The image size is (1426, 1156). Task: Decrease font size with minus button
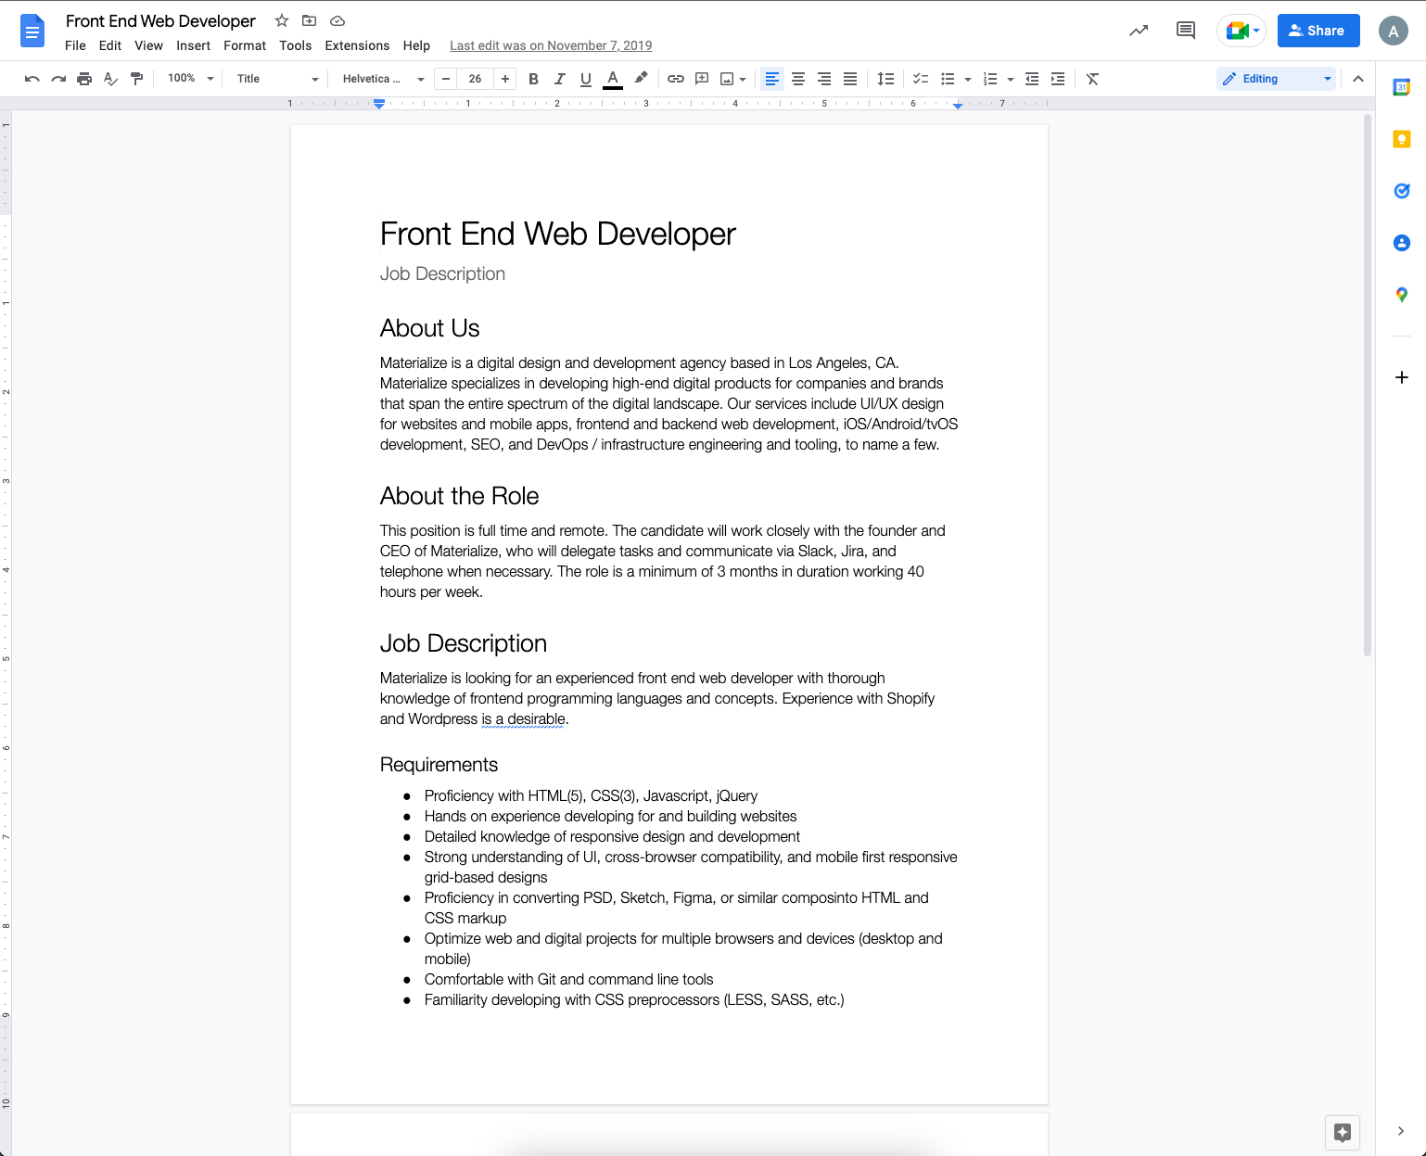click(x=446, y=79)
